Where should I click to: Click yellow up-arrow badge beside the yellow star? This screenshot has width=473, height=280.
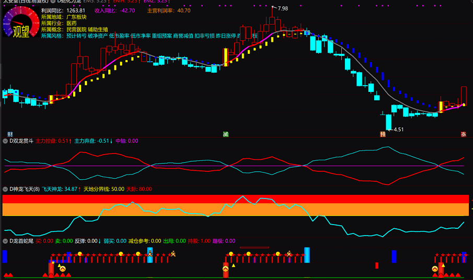click(62, 269)
